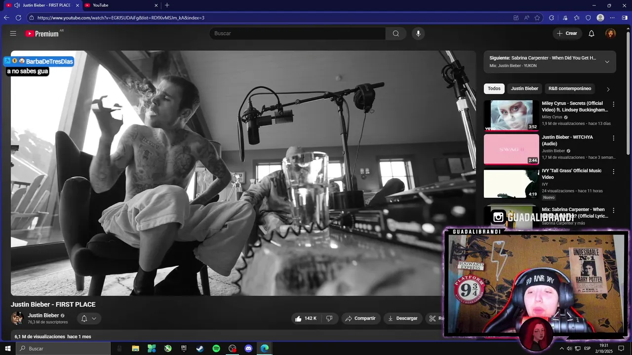Add page to favorites star icon

(537, 18)
